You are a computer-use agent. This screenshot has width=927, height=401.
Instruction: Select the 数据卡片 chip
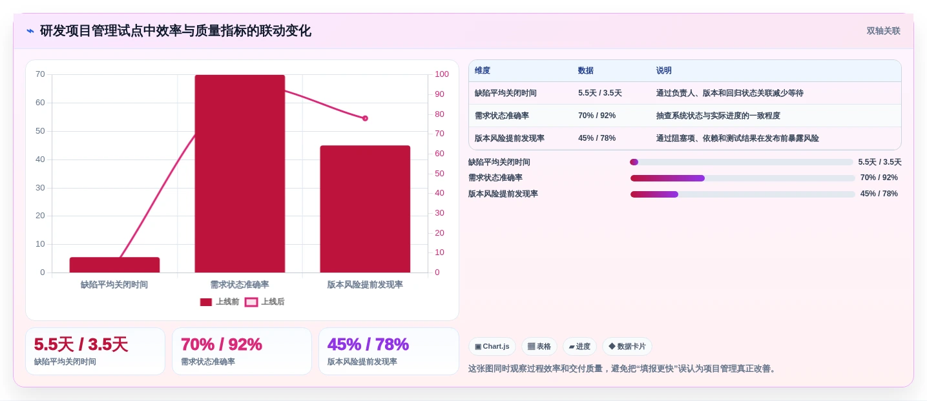pos(627,346)
